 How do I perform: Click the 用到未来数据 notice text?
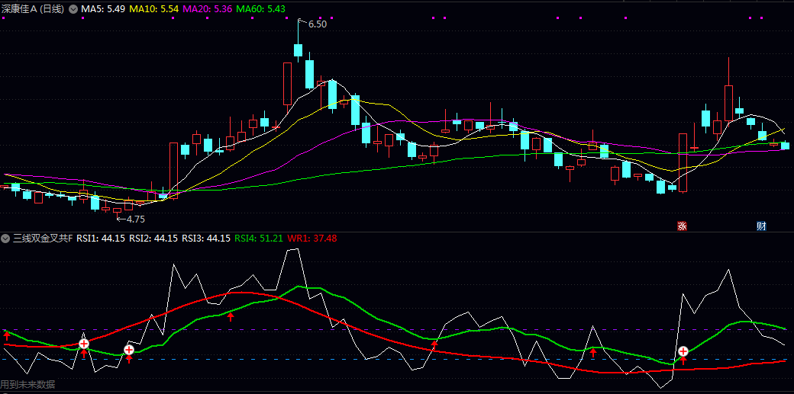28,385
